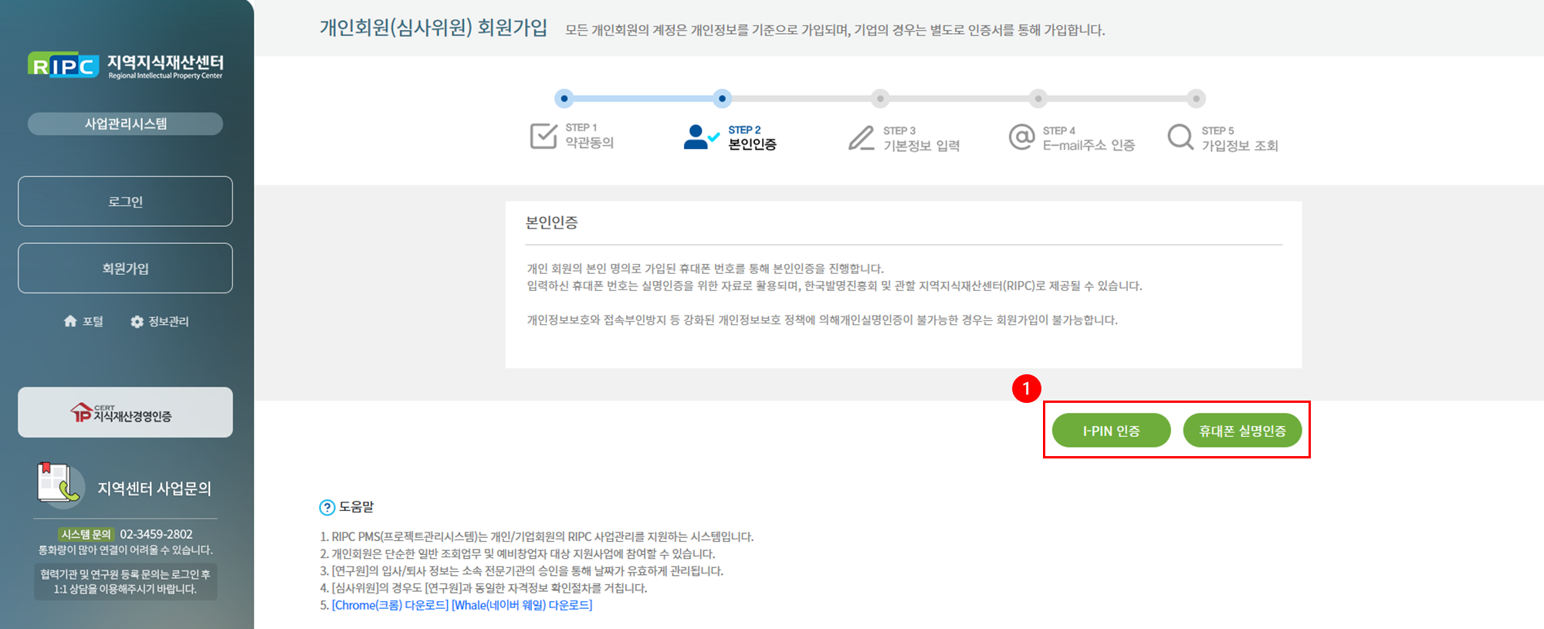Image resolution: width=1544 pixels, height=629 pixels.
Task: Select the 회원가입 sidebar menu
Action: click(x=125, y=269)
